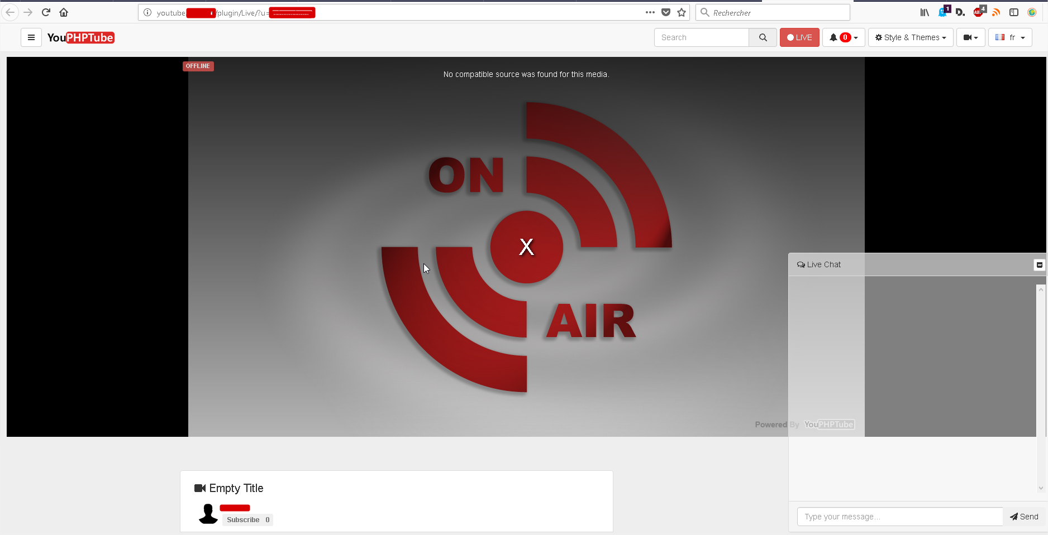The width and height of the screenshot is (1048, 535).
Task: Open the Adblock Plus extension icon
Action: (979, 12)
